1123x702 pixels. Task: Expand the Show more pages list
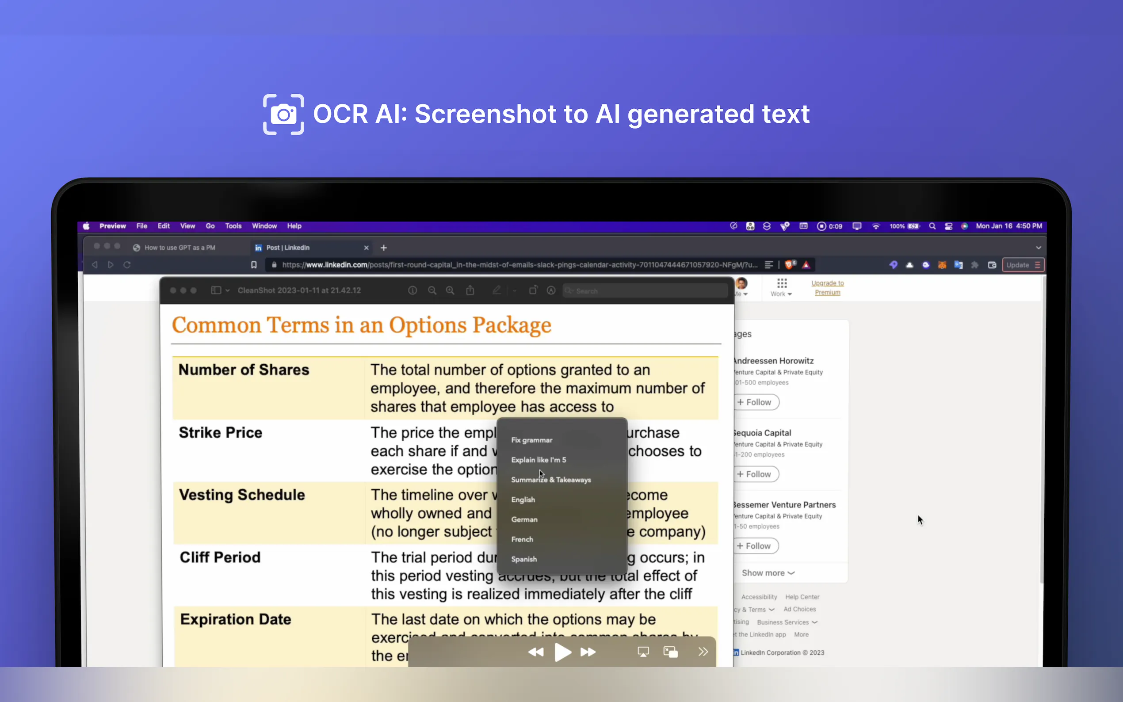pos(768,573)
